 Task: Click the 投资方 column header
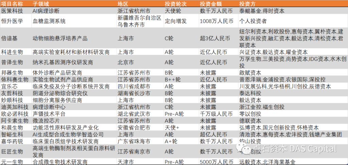point(293,3)
